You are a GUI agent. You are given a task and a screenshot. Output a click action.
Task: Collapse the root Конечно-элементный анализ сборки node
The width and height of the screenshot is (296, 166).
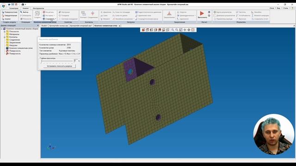pos(2,29)
